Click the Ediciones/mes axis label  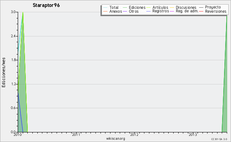pos(3,73)
